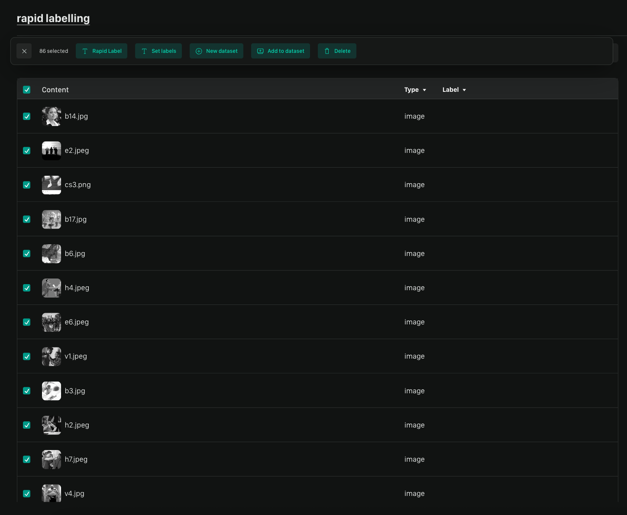
Task: Delete the selected items
Action: tap(337, 51)
